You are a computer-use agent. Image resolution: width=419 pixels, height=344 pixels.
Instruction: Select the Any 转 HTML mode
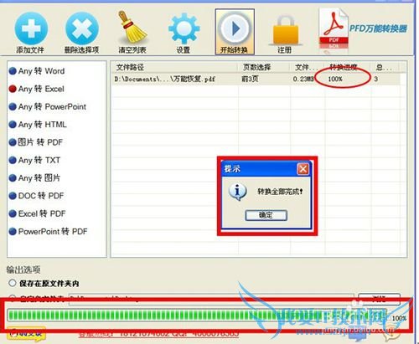(x=38, y=125)
